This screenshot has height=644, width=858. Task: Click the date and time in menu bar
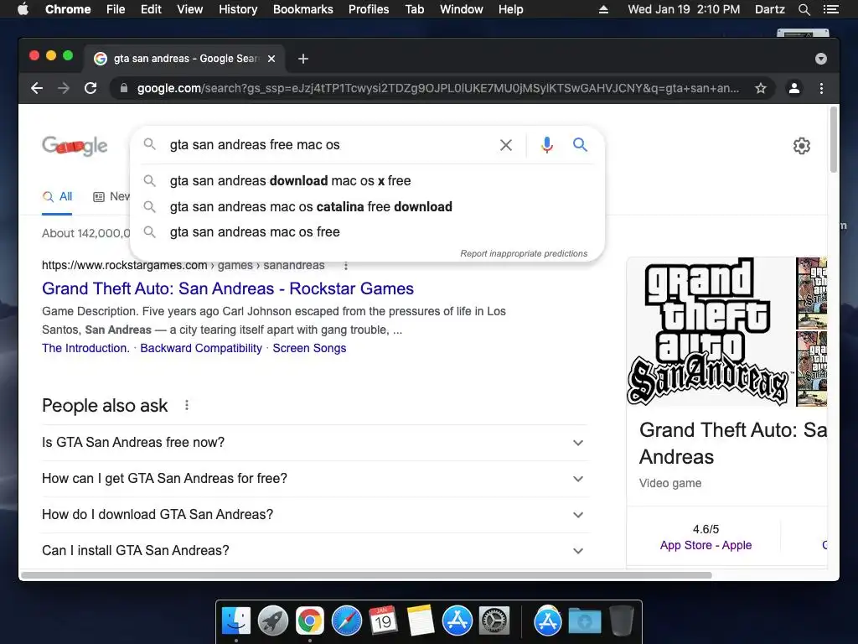coord(684,9)
